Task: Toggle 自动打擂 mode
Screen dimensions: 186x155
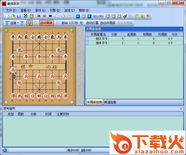Action: pos(92,23)
